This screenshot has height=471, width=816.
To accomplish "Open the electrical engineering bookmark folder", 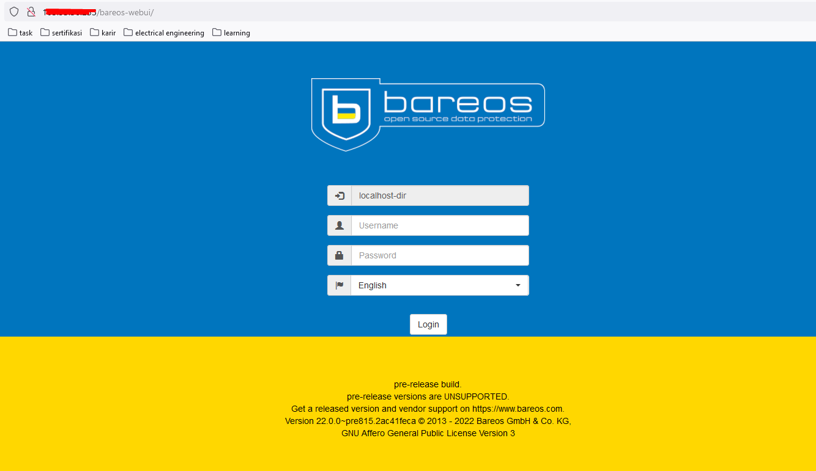I will point(164,32).
